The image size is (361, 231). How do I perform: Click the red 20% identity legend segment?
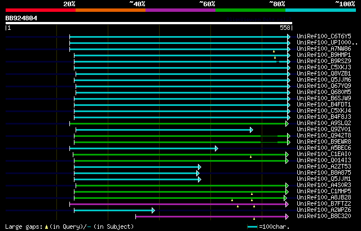click(41, 10)
